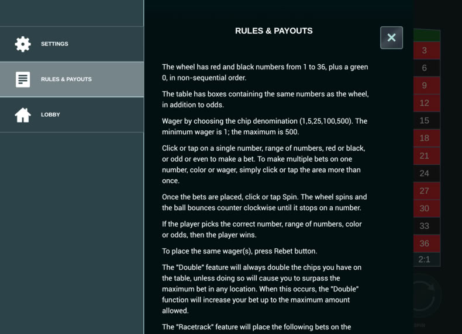
Task: Bet on black number 6
Action: (x=427, y=68)
